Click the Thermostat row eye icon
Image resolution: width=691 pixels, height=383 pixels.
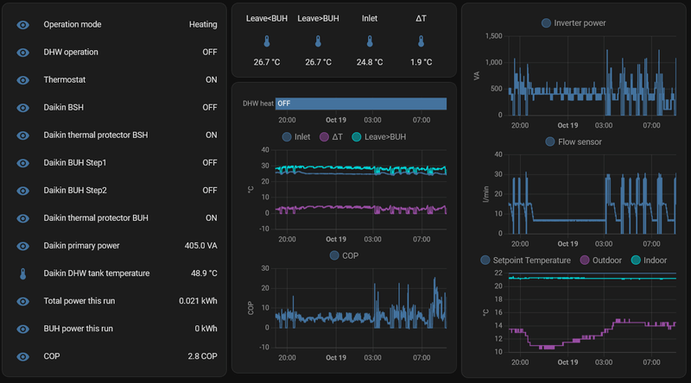23,79
